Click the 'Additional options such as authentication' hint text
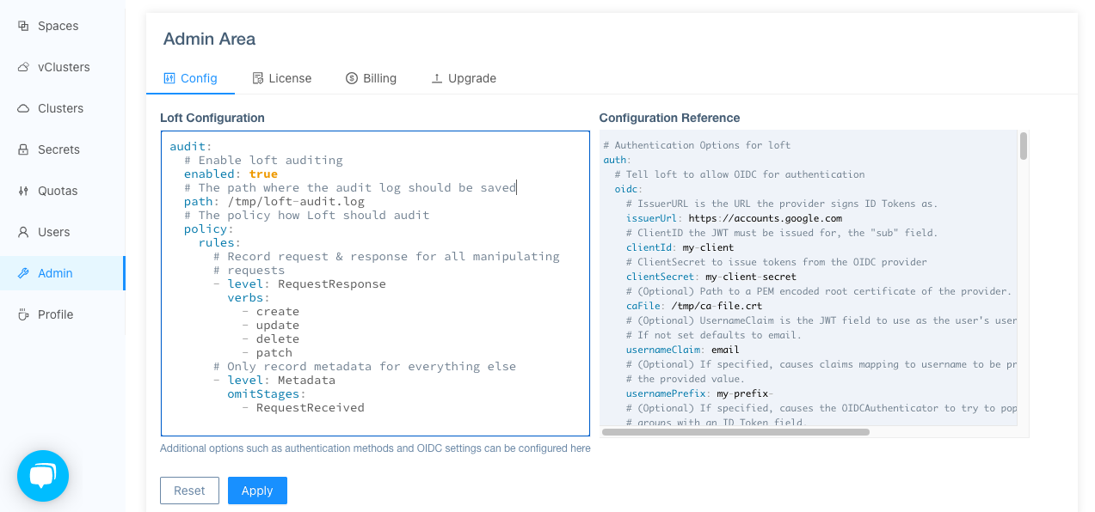Screen dimensions: 1095x512 (x=375, y=448)
